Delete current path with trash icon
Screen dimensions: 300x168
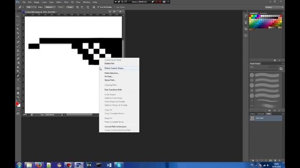[x=279, y=161]
